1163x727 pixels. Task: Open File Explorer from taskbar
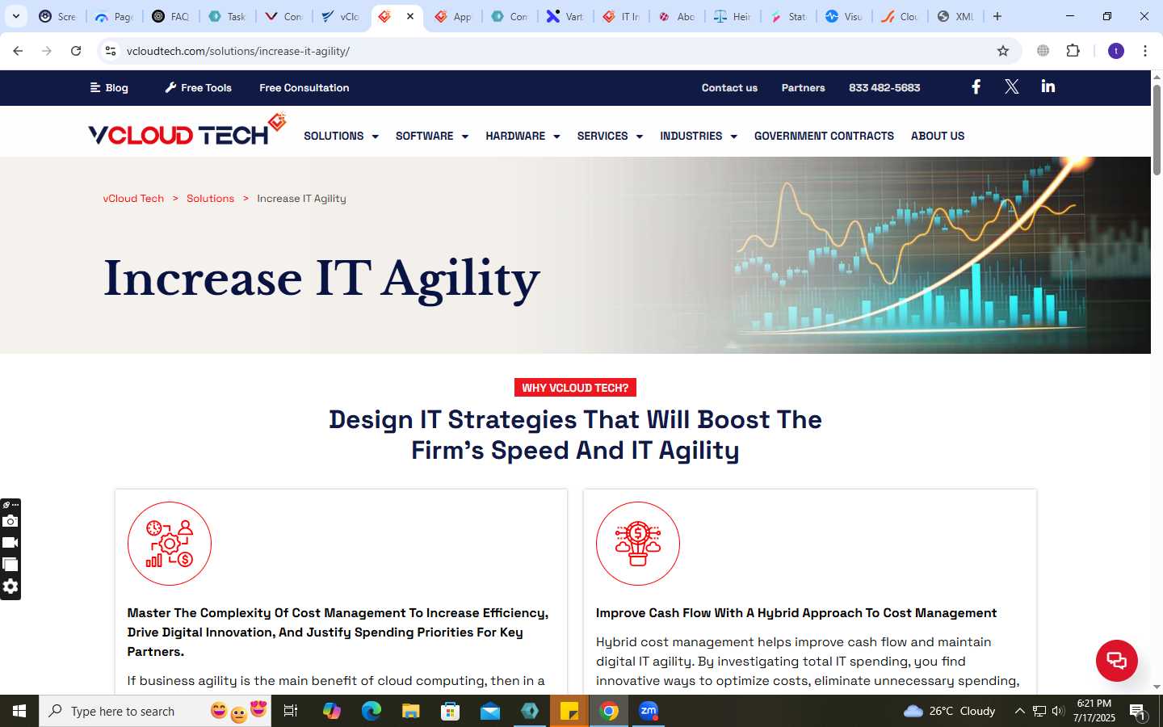[410, 711]
